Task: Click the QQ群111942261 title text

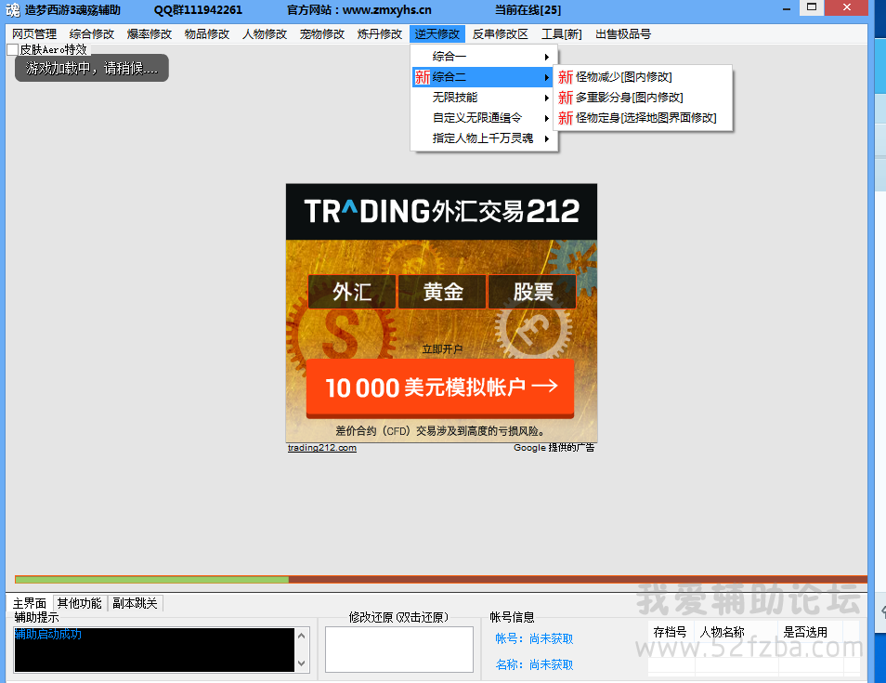Action: 199,10
